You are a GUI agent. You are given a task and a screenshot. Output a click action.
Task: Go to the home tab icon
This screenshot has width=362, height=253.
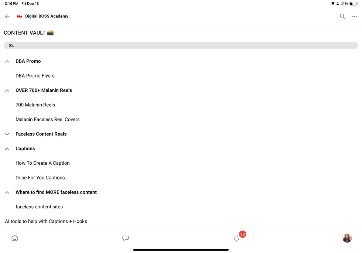[14, 238]
